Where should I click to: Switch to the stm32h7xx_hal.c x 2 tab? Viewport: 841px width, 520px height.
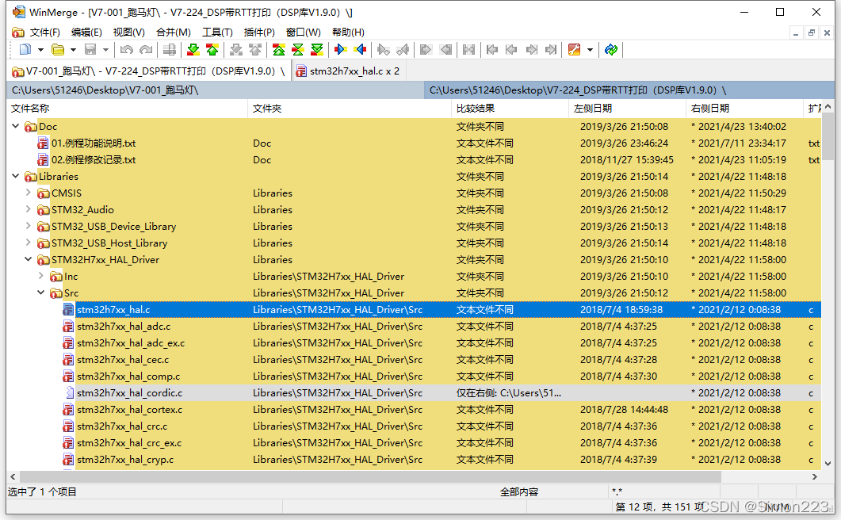(348, 71)
